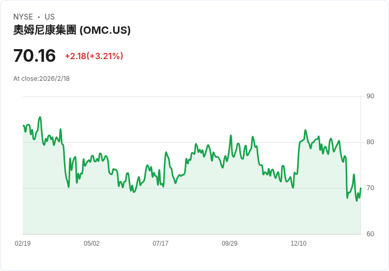Select the 09/29 date axis label
Screen dimensions: 389x271
[229, 244]
